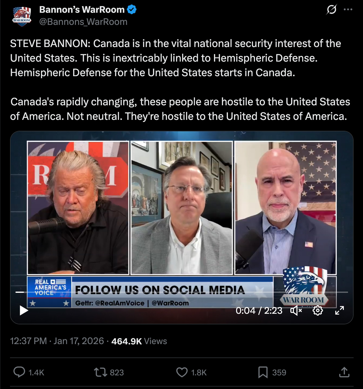Open the video settings gear menu
Image resolution: width=363 pixels, height=389 pixels.
(317, 310)
